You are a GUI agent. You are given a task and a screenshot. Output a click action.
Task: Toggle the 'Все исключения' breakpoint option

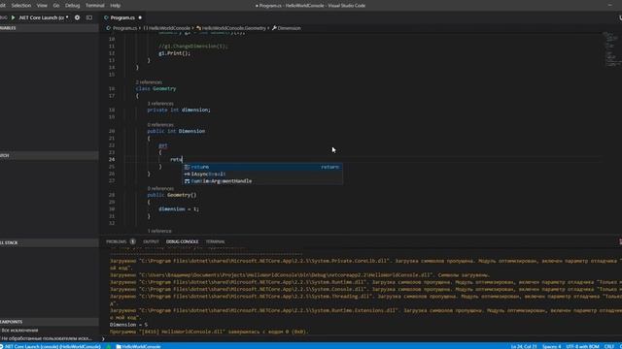click(x=19, y=330)
